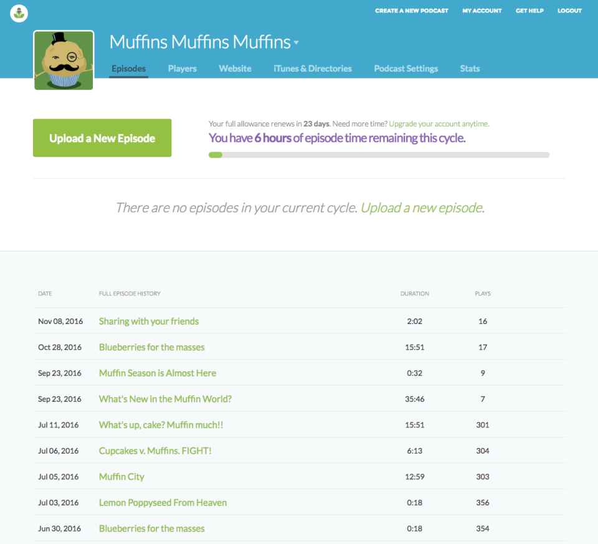The height and width of the screenshot is (544, 598).
Task: Click the Upload a New Episode button
Action: pyautogui.click(x=102, y=138)
